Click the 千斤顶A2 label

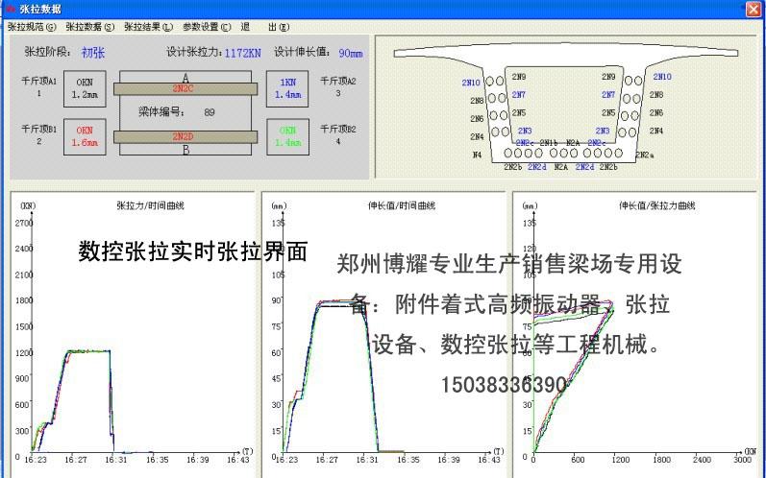click(x=338, y=81)
